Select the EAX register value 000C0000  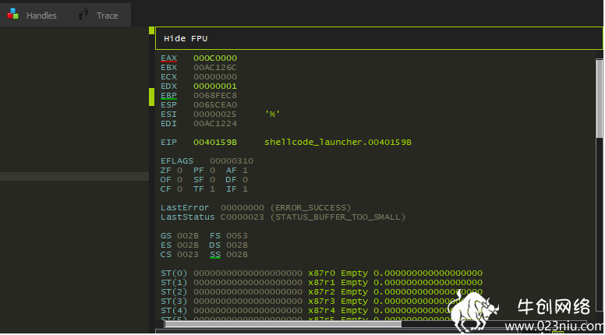coord(215,58)
